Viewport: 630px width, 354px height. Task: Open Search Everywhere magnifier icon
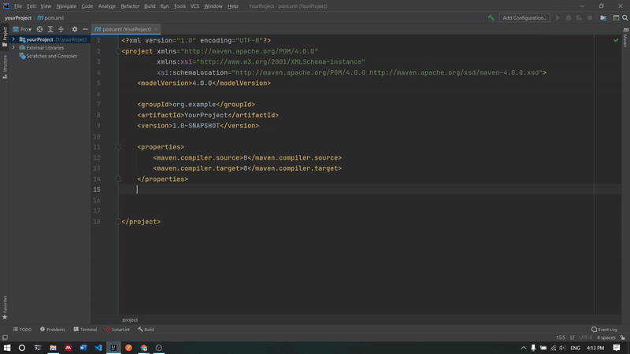[x=624, y=17]
